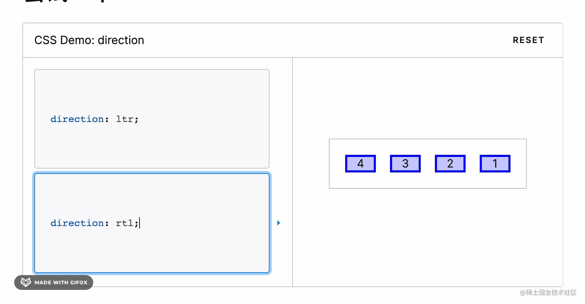Expand the active example using the arrow marker
Viewport: 585px width, 304px height.
pos(279,223)
